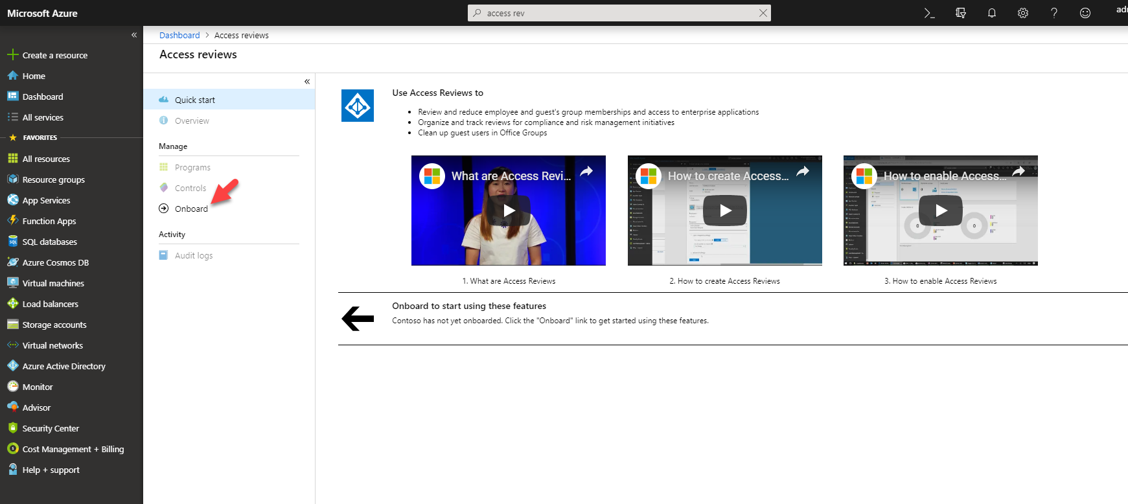Open the notifications bell
Screen dimensions: 1128x504
pos(992,13)
